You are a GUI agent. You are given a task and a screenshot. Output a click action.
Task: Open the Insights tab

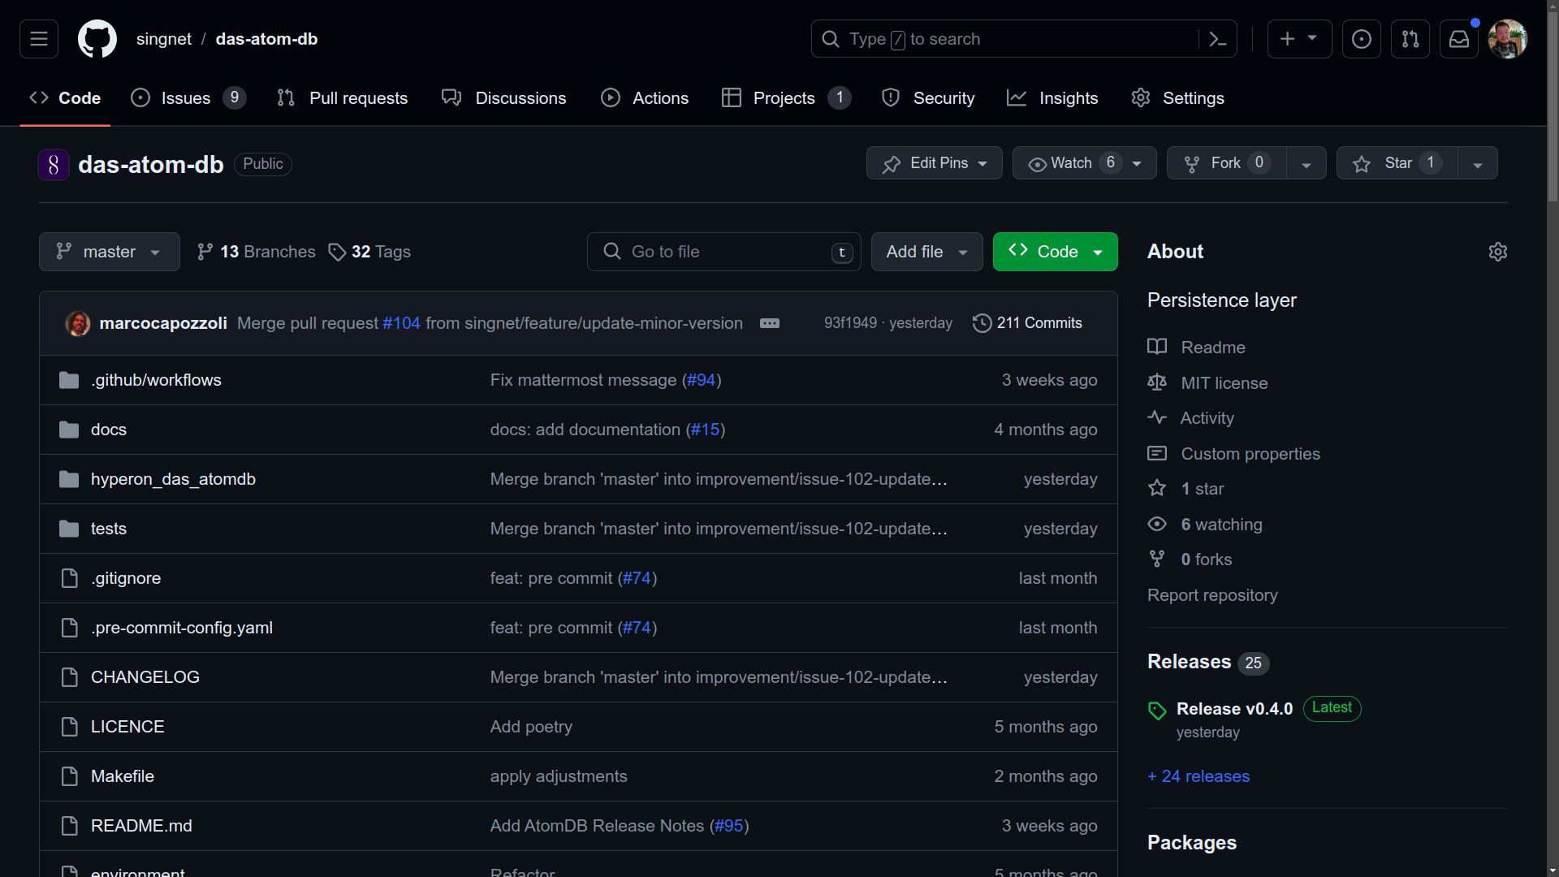point(1052,98)
